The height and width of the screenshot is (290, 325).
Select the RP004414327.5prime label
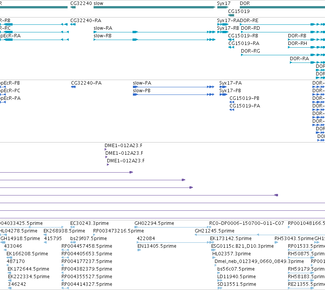pyautogui.click(x=87, y=285)
